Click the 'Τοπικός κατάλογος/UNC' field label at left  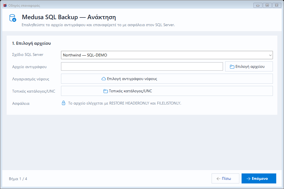34,91
